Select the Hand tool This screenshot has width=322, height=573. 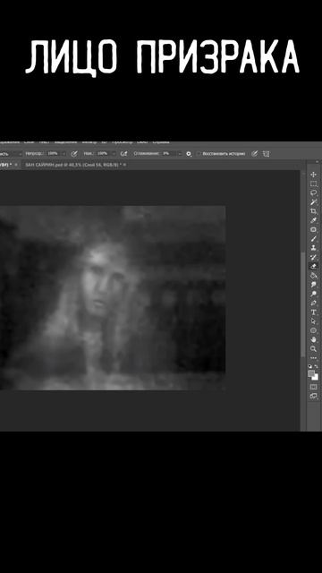313,339
